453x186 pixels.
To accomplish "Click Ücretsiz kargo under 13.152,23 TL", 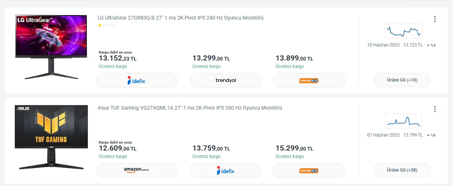I will coord(113,66).
